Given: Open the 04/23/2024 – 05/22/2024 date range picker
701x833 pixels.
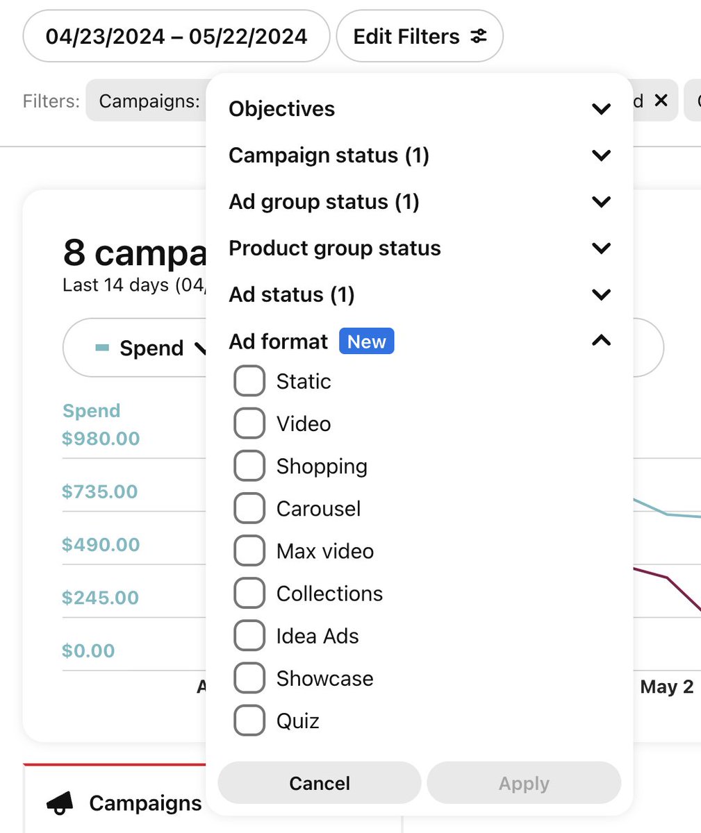Looking at the screenshot, I should pyautogui.click(x=176, y=36).
